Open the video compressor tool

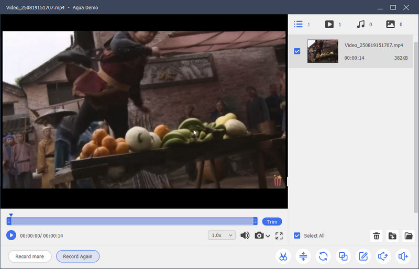(303, 256)
